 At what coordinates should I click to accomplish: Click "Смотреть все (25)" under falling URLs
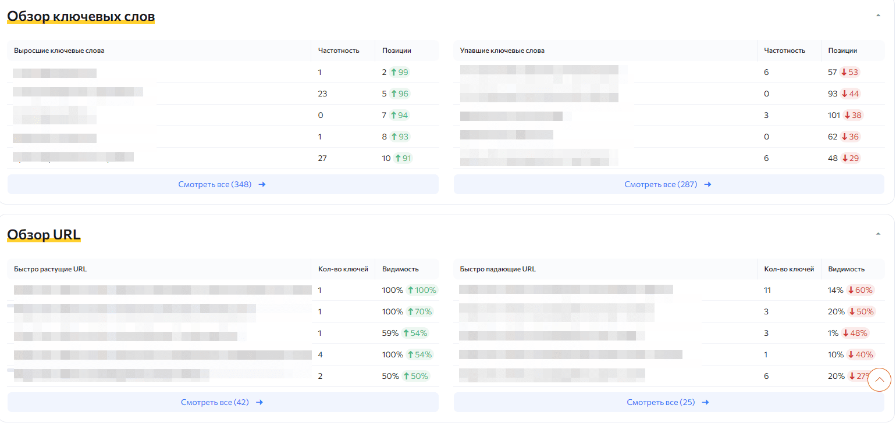(x=662, y=402)
